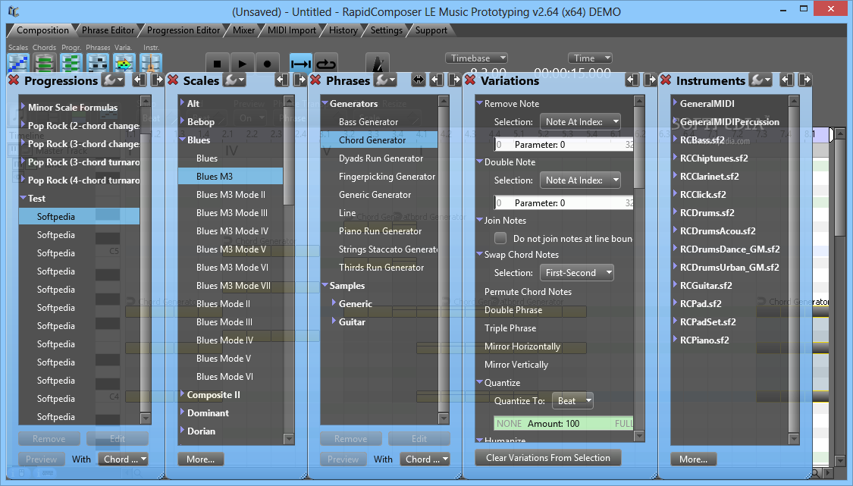The width and height of the screenshot is (853, 486).
Task: Open Progressions preview Chord dropdown
Action: click(x=123, y=459)
